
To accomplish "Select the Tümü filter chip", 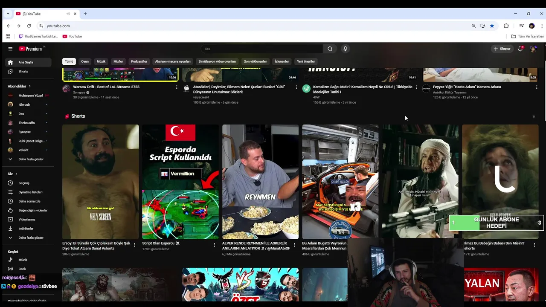I will pyautogui.click(x=69, y=61).
